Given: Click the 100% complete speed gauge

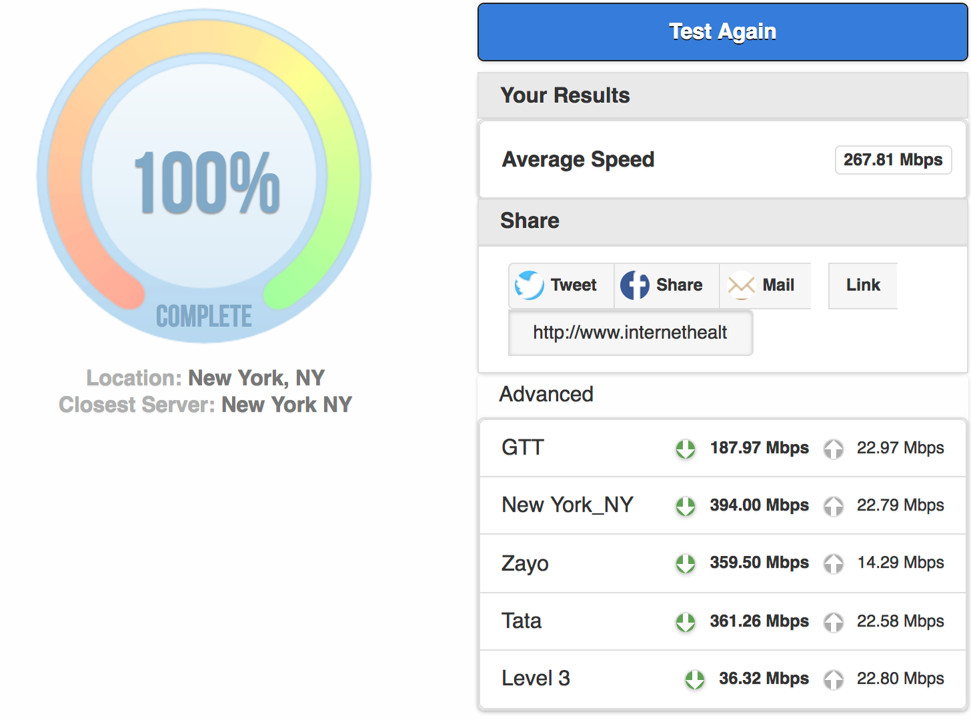Looking at the screenshot, I should 204,177.
